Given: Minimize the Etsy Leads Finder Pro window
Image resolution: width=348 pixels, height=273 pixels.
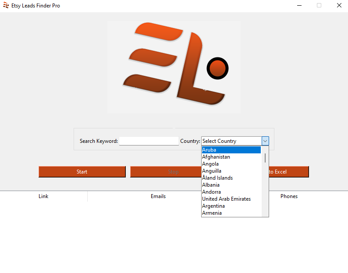Looking at the screenshot, I should click(x=299, y=5).
